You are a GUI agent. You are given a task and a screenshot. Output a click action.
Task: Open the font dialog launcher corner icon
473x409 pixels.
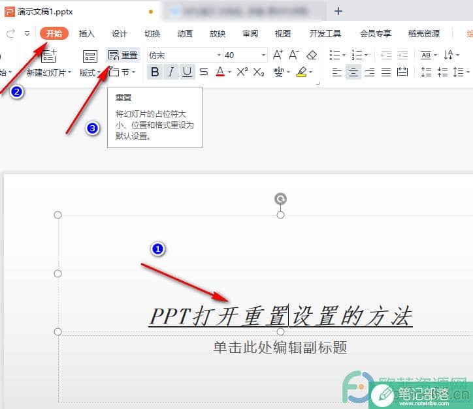tap(318, 83)
